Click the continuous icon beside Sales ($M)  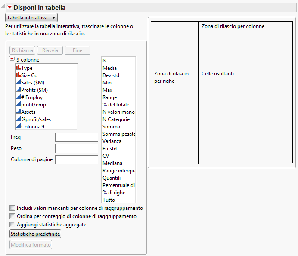(x=18, y=82)
